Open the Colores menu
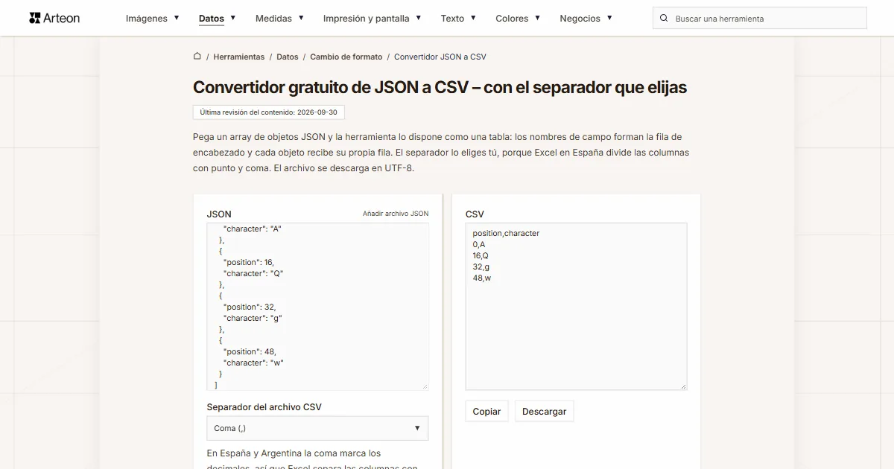This screenshot has width=894, height=469. [512, 19]
